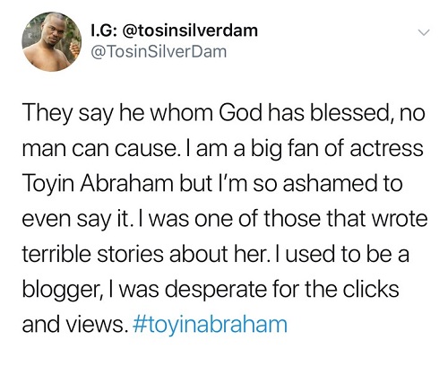The height and width of the screenshot is (375, 448).
Task: Click 'Toyin Abraham' in the tweet body
Action: [98, 184]
